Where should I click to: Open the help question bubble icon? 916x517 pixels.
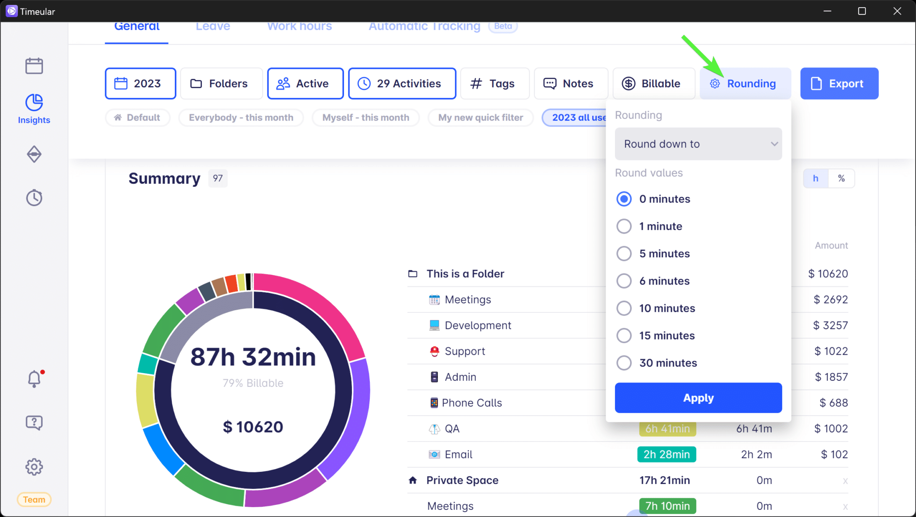[34, 422]
